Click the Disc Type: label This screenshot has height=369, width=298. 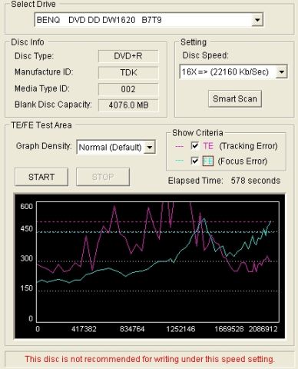(x=34, y=56)
